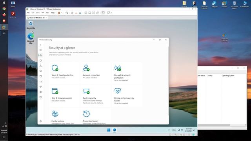Revert to snapshot toolbar icon
The height and width of the screenshot is (141, 251).
tap(76, 13)
